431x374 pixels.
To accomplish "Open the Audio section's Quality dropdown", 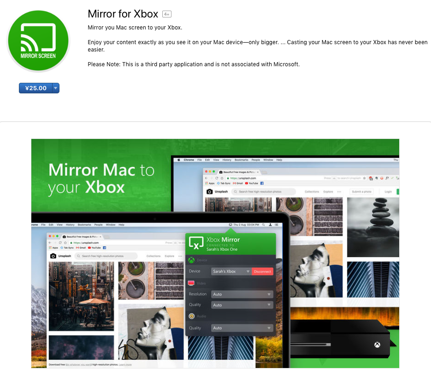I will tap(242, 328).
